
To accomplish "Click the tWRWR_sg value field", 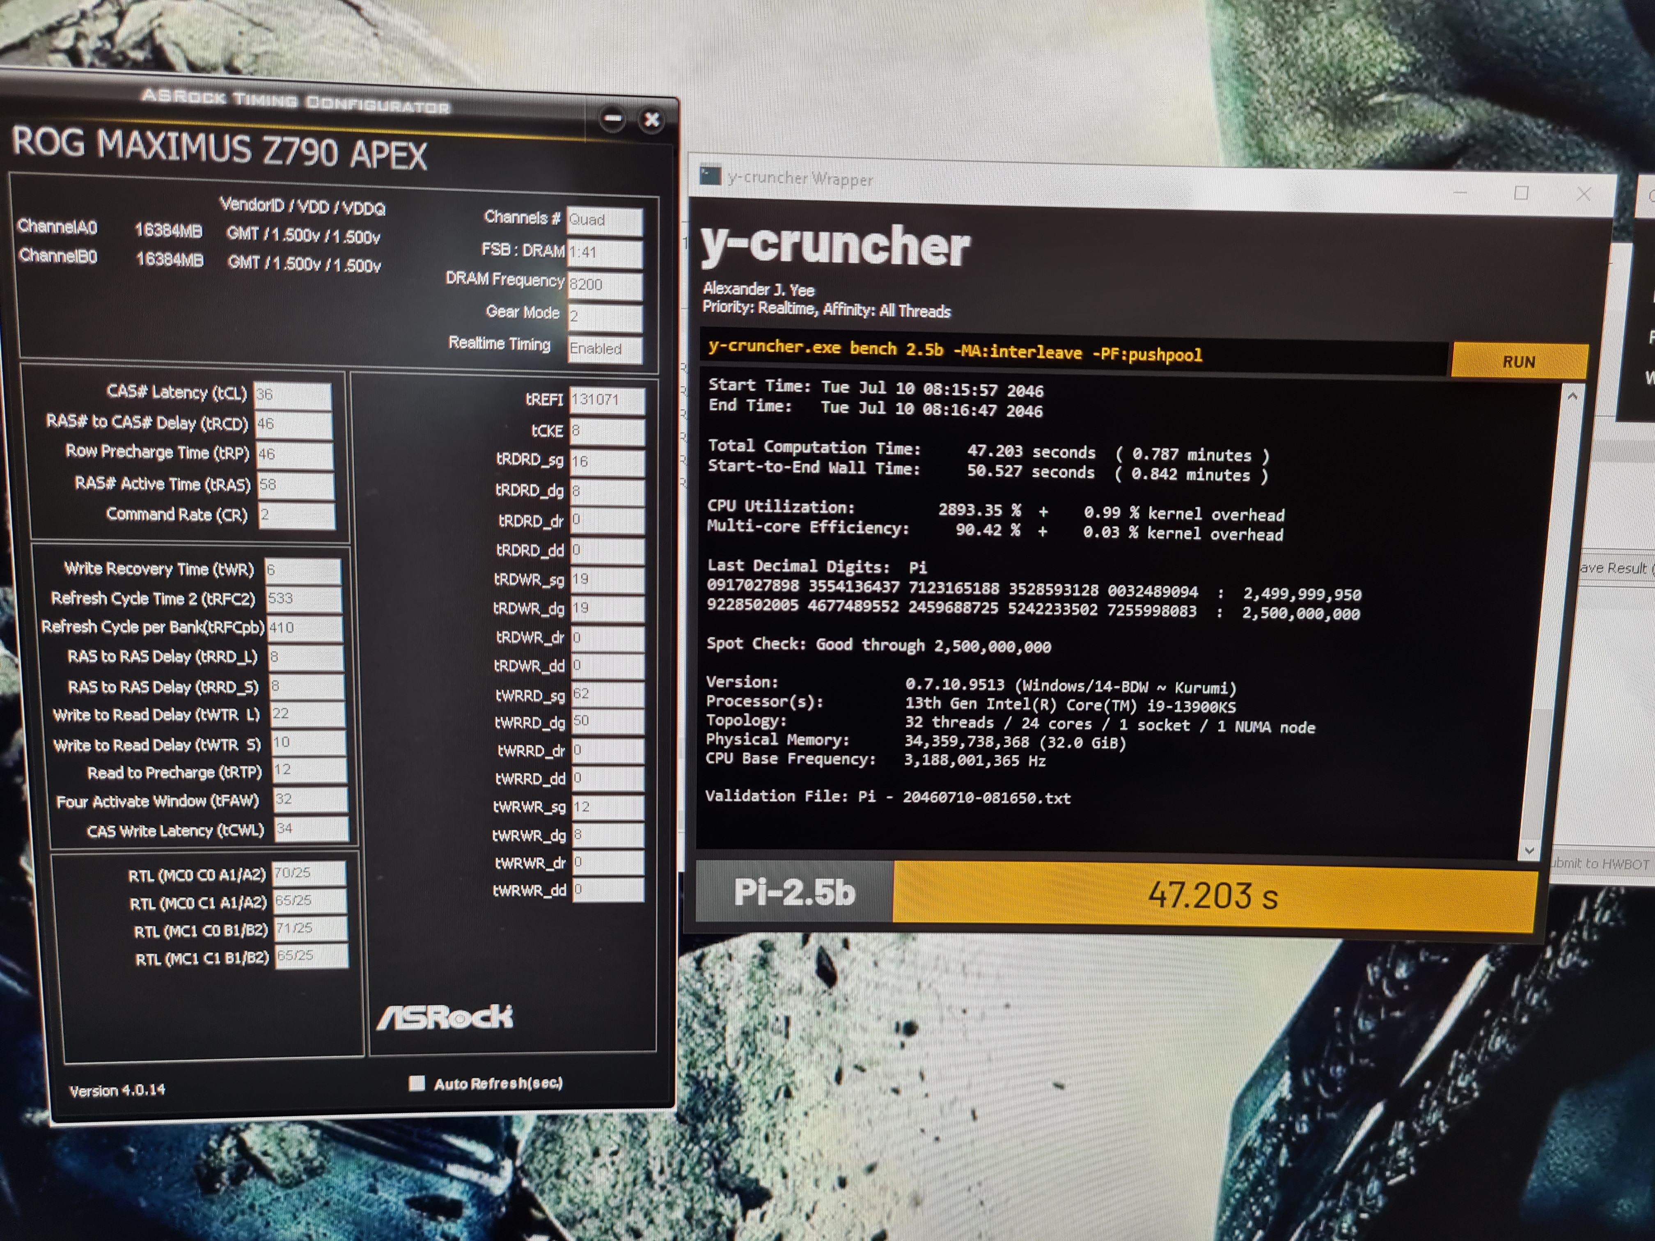I will 608,807.
